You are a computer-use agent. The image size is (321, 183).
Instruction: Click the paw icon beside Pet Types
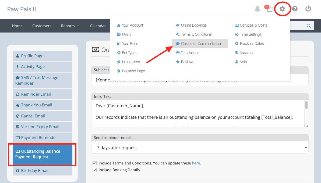pyautogui.click(x=119, y=53)
